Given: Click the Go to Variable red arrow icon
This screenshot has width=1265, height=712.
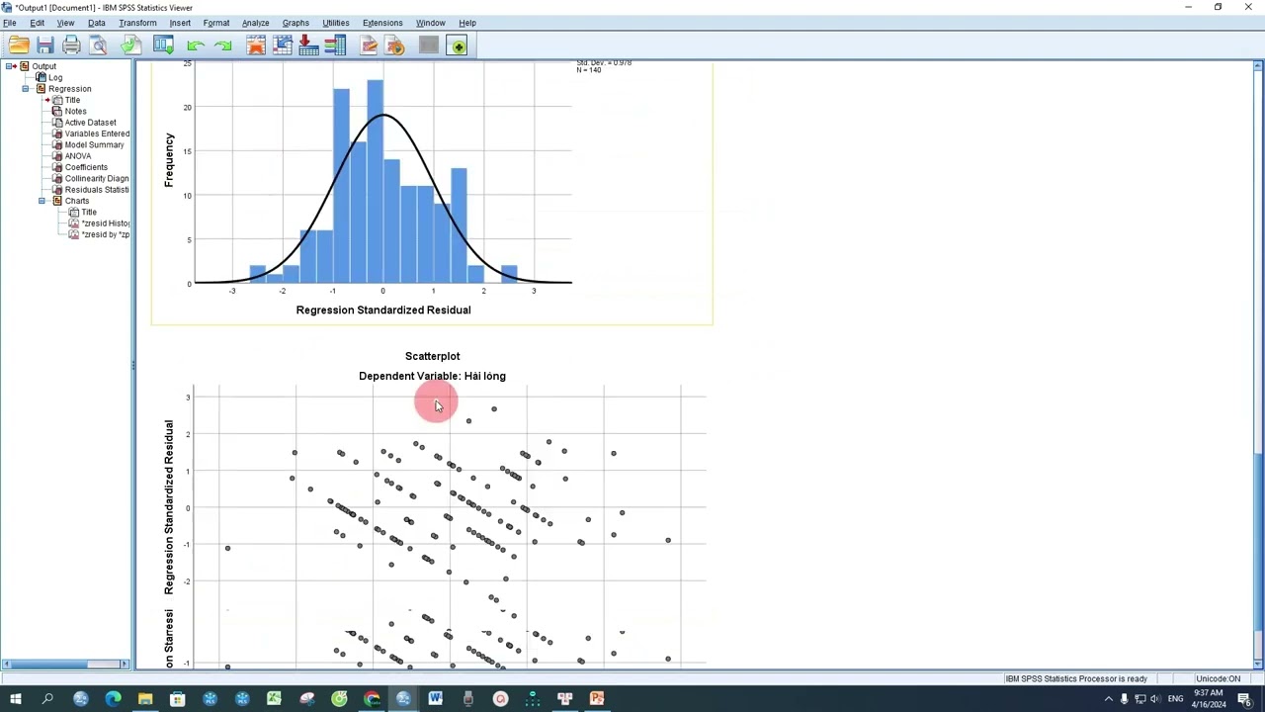Looking at the screenshot, I should coord(308,45).
